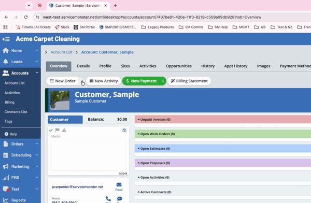Click the New Activity button

click(104, 81)
